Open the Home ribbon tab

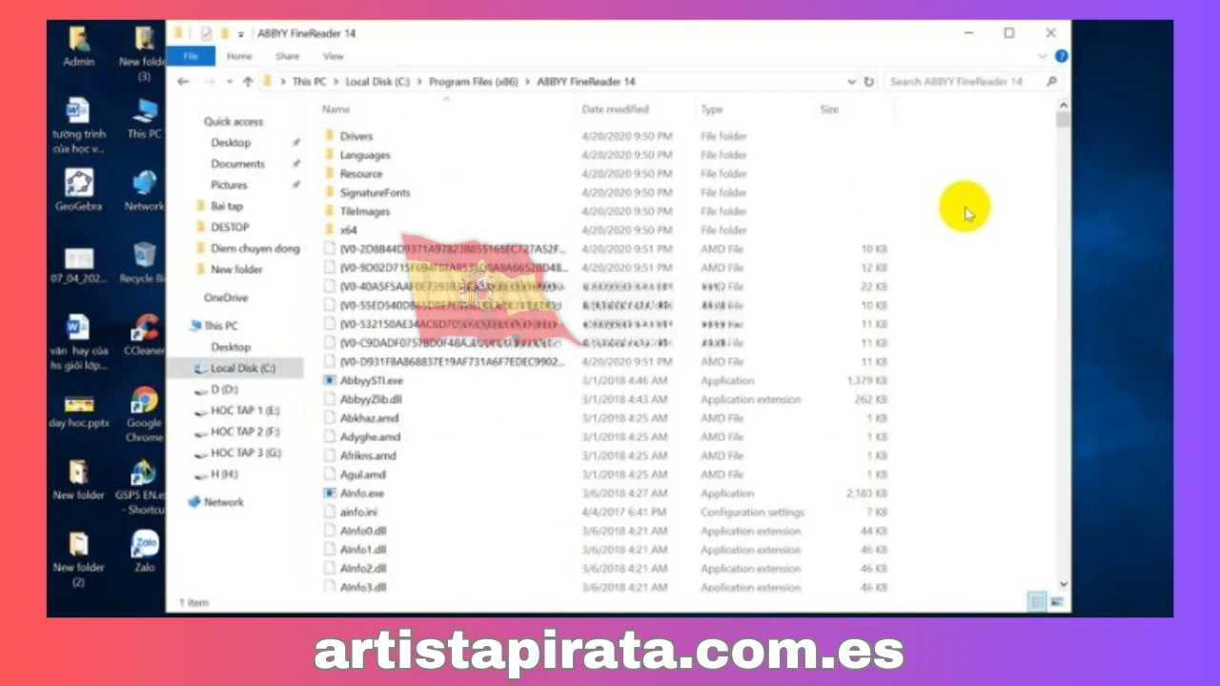coord(239,56)
